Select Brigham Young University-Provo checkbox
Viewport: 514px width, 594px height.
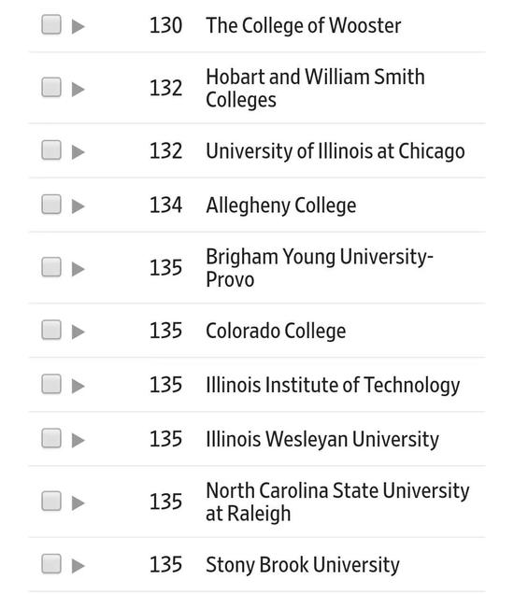pos(51,267)
